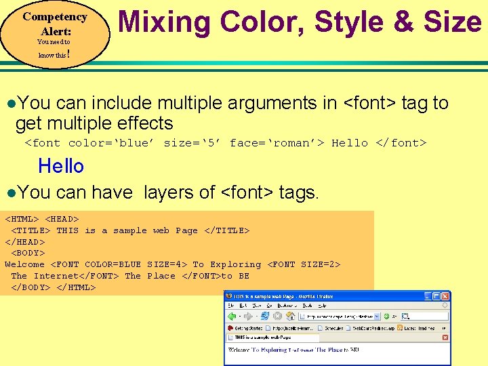Click the Firefox Forward arrow button
Image resolution: width=488 pixels, height=366 pixels.
[x=248, y=317]
